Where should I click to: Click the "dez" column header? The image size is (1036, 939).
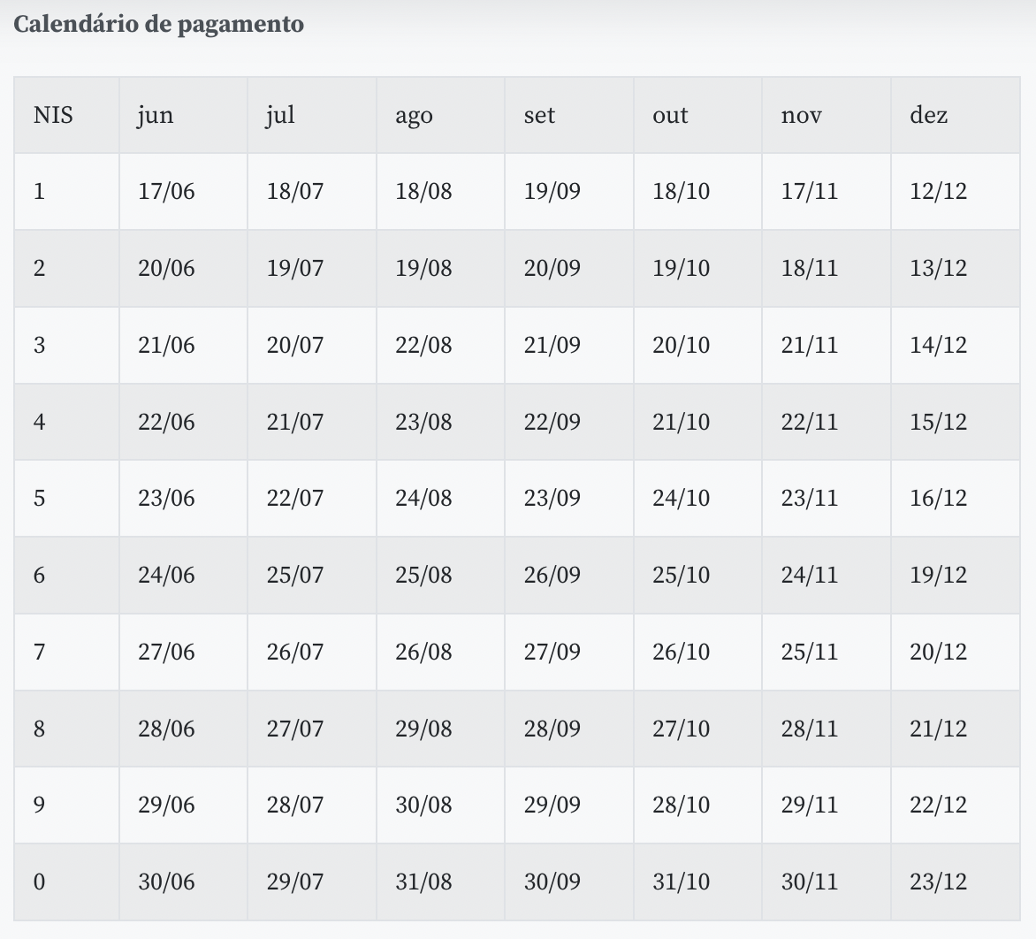coord(928,115)
